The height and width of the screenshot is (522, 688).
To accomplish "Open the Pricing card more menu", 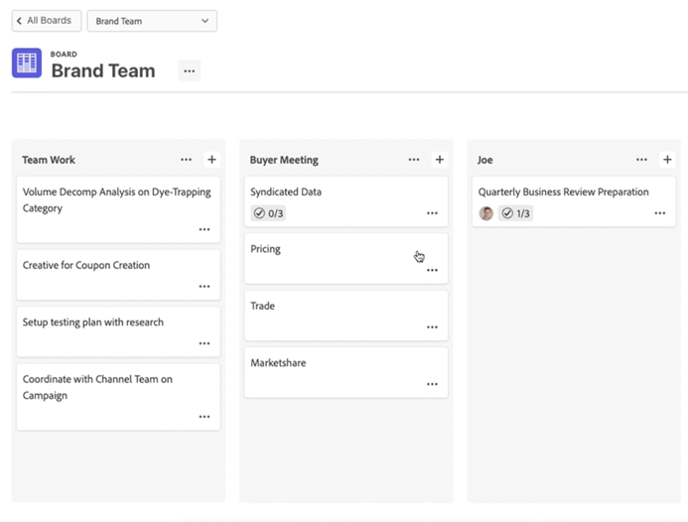I will pos(432,270).
